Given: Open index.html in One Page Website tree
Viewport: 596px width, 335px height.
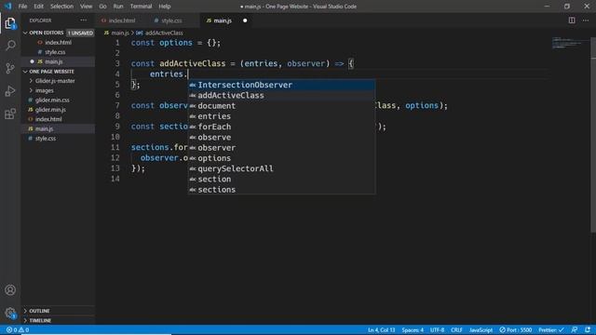Looking at the screenshot, I should click(x=48, y=119).
